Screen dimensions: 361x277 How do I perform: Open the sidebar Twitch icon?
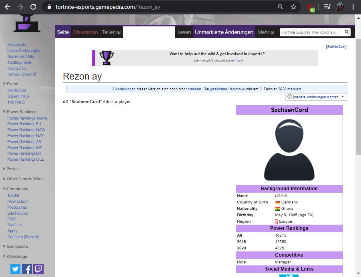click(x=38, y=269)
